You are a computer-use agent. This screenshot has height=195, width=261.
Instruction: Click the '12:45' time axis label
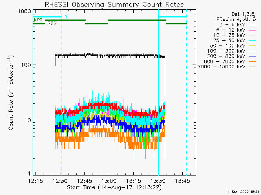[x=84, y=181]
